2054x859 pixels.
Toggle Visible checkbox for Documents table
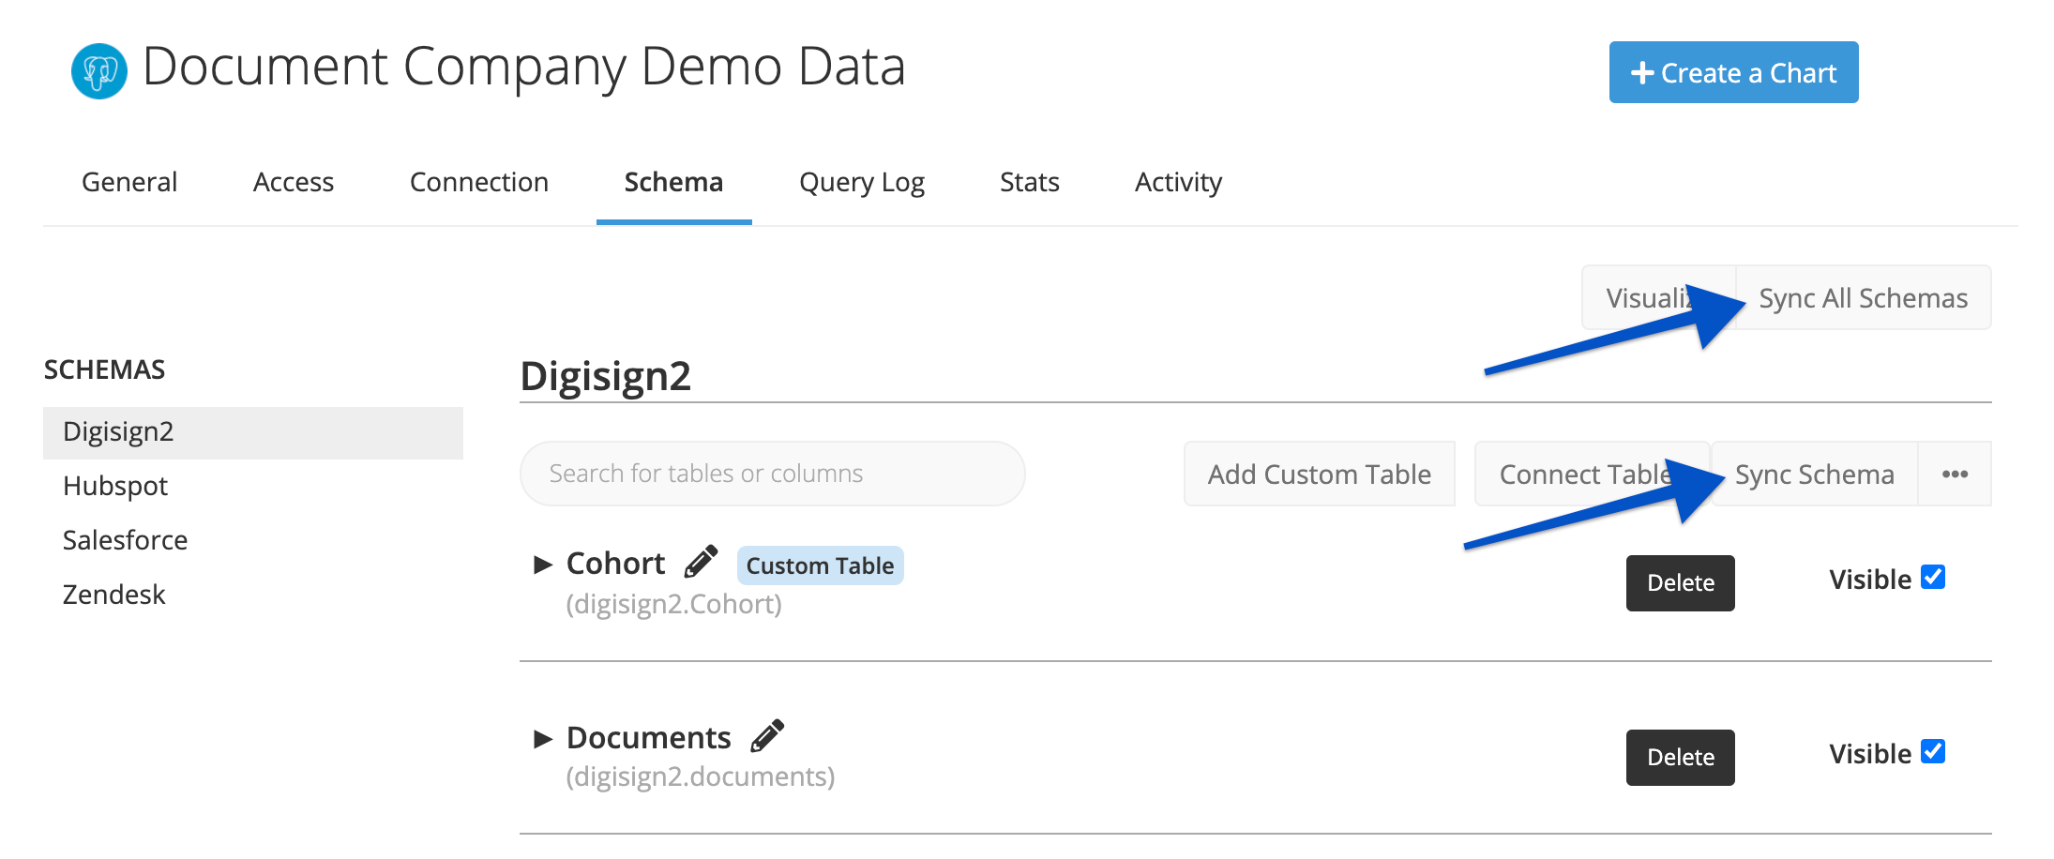[1933, 751]
